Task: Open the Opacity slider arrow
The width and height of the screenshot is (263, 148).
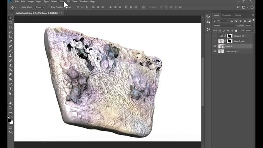Action: click(253, 25)
